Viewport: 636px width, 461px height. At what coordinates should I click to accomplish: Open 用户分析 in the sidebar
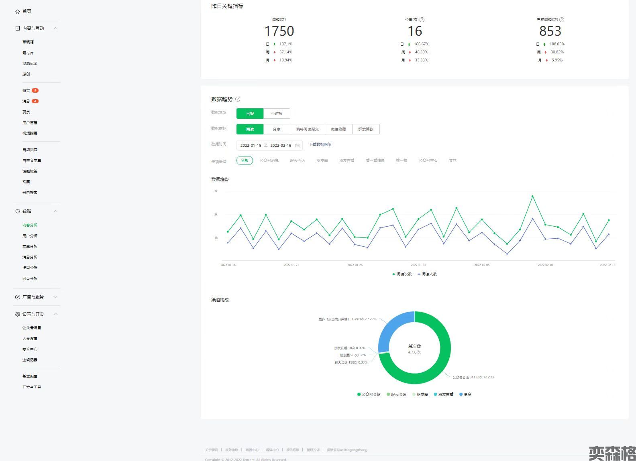(x=30, y=236)
